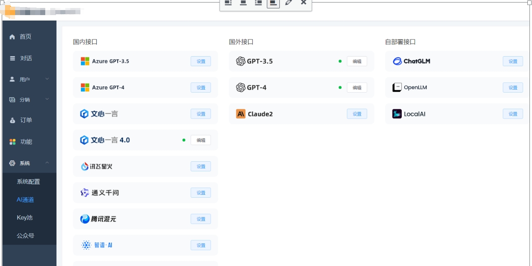
Task: Click the OpenAI logo on GPT-3.5 card
Action: [x=240, y=61]
